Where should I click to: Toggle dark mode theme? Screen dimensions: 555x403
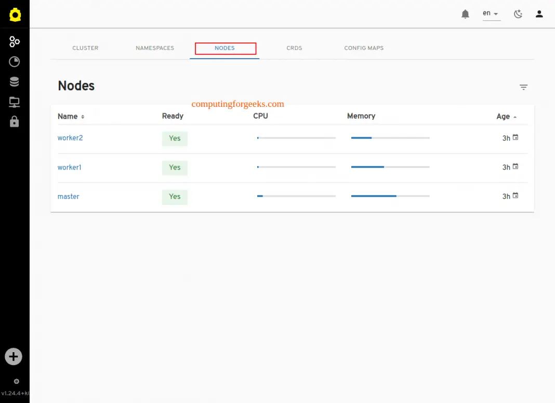tap(518, 14)
